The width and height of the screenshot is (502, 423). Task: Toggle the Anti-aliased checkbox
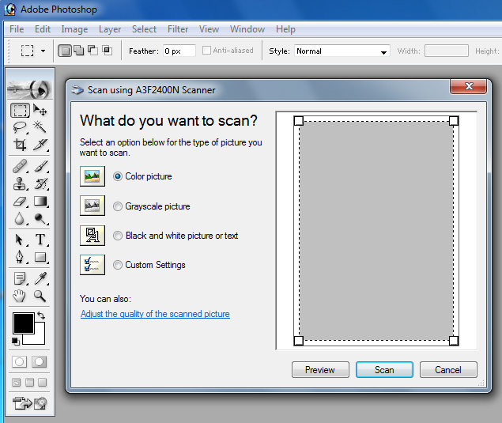[x=206, y=51]
